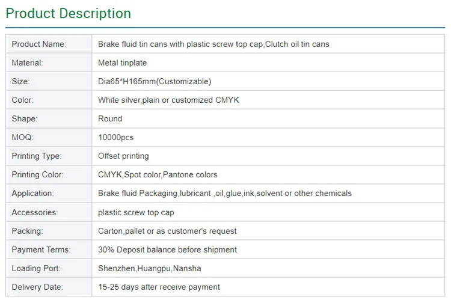This screenshot has width=451, height=303.
Task: Click the White silver color value
Action: pyautogui.click(x=168, y=100)
